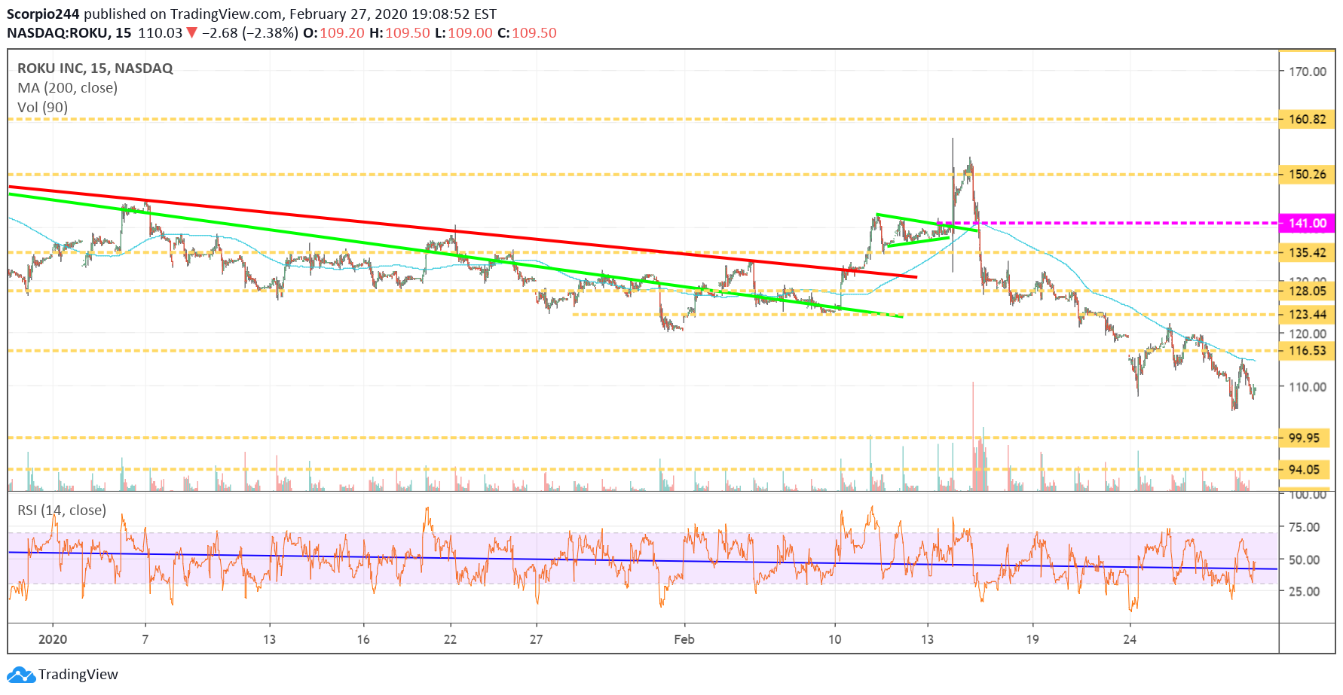Click the TradingView wordmark text

(x=78, y=675)
